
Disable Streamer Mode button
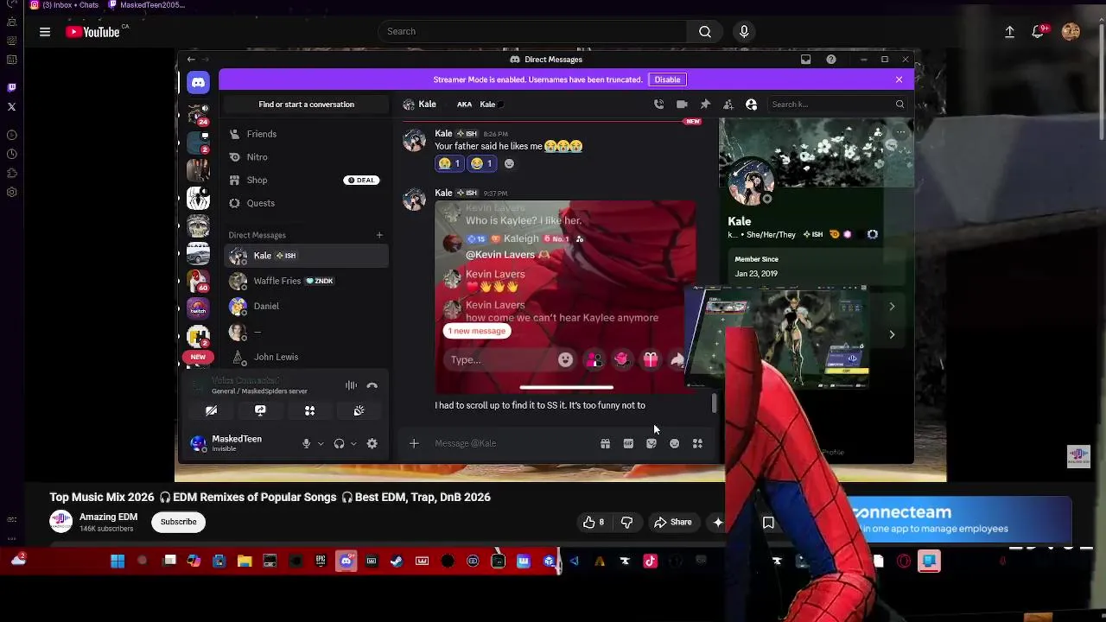[x=667, y=79]
